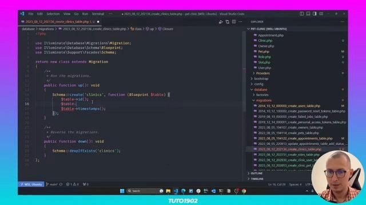
Task: Click the Windows Start button
Action: (122, 191)
